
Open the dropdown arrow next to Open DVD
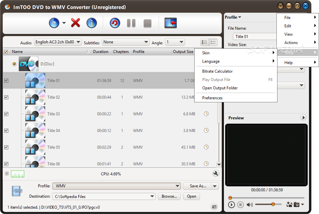pos(64,23)
